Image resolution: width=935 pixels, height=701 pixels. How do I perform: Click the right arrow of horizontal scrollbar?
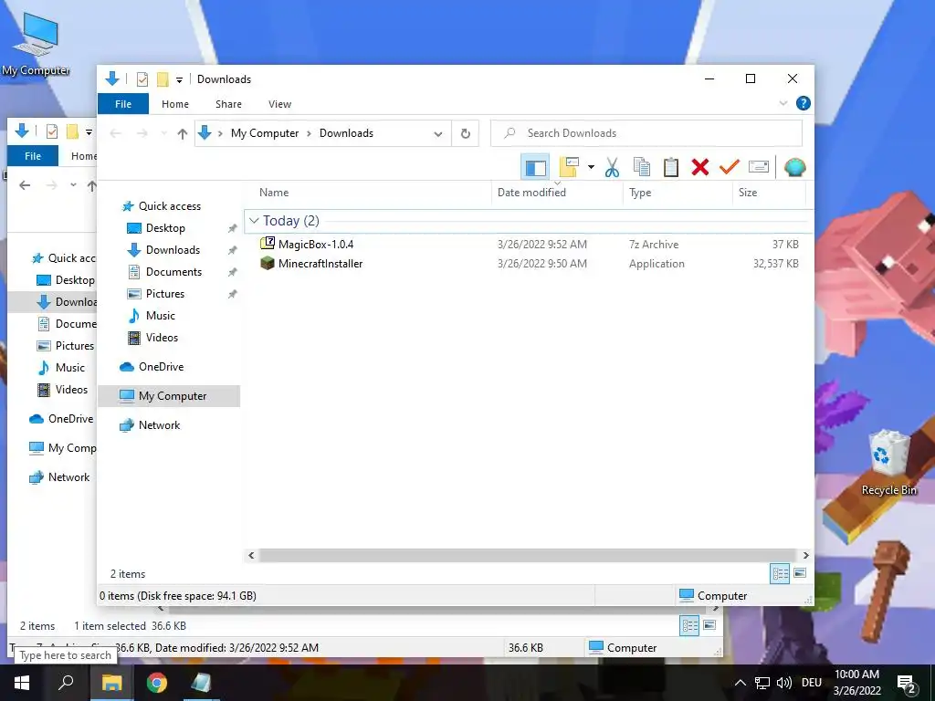pyautogui.click(x=805, y=556)
